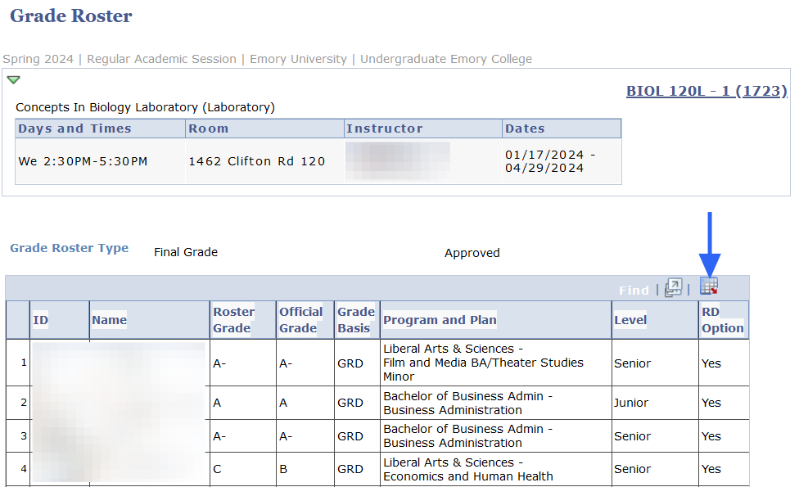Sort by the Official Grade column header
This screenshot has width=808, height=487.
pos(301,319)
